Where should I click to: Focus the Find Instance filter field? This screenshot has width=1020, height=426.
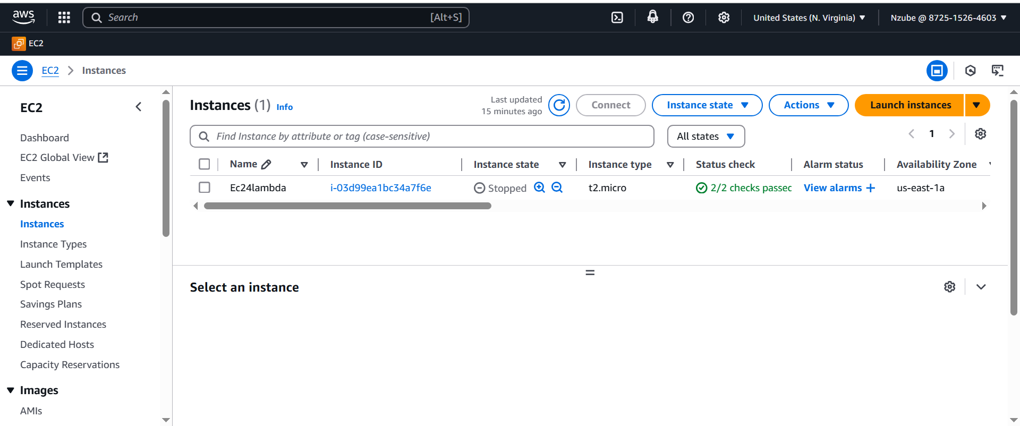point(422,137)
